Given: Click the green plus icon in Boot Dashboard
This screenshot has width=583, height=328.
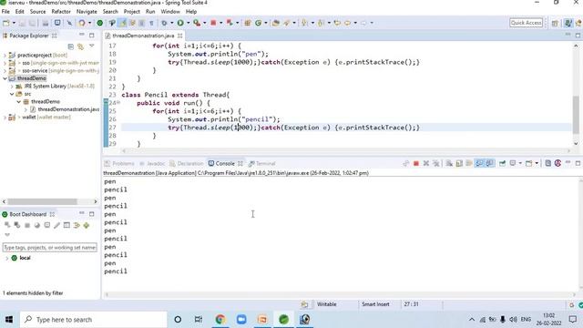Looking at the screenshot, I should point(87,225).
